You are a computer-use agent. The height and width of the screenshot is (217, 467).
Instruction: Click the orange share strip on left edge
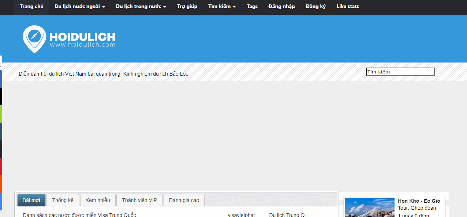[x=1, y=184]
